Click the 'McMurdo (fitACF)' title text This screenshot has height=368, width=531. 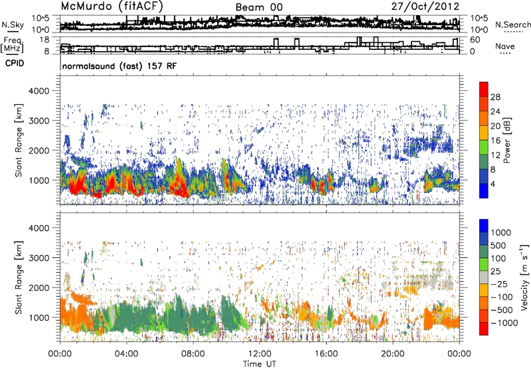(112, 6)
